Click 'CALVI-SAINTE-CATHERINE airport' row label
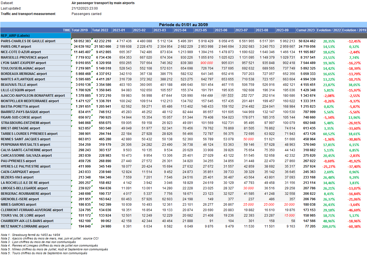This screenshot has height=255, width=367. [x=35, y=150]
